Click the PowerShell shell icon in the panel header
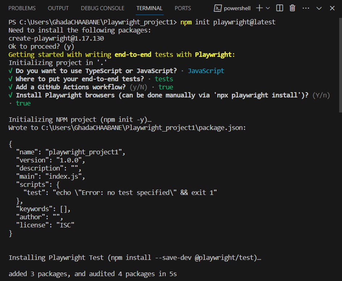 click(x=219, y=8)
